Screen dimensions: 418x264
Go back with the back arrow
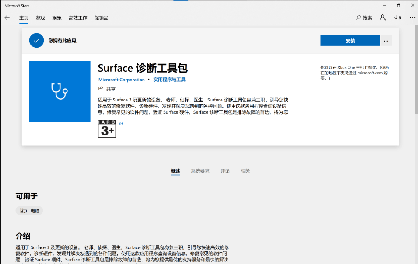(7, 17)
